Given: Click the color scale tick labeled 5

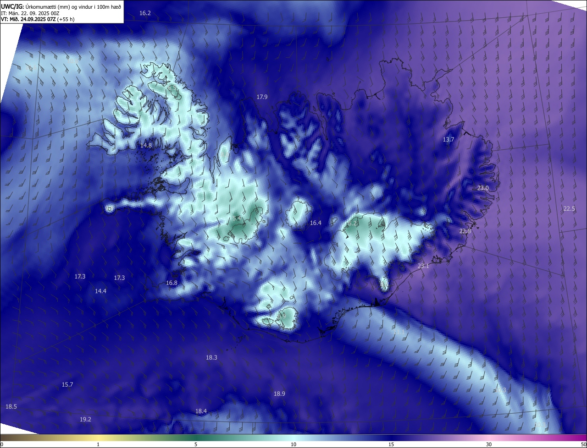Looking at the screenshot, I should tap(196, 444).
